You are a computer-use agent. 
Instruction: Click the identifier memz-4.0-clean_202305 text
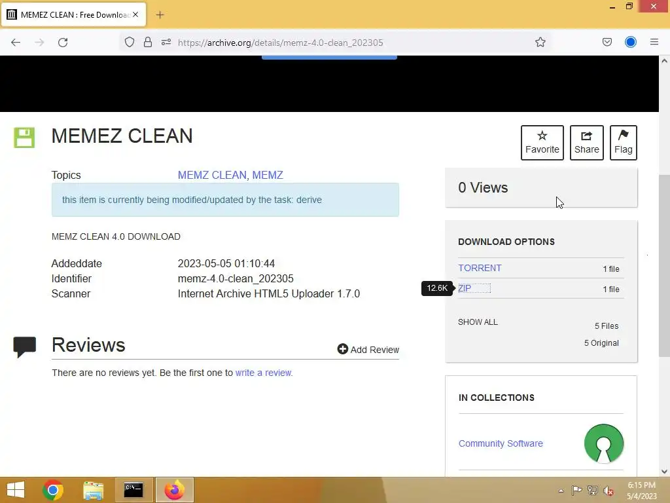pos(236,279)
